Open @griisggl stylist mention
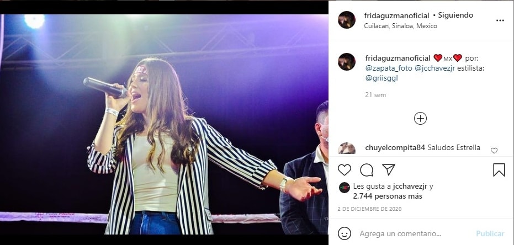 [381, 78]
